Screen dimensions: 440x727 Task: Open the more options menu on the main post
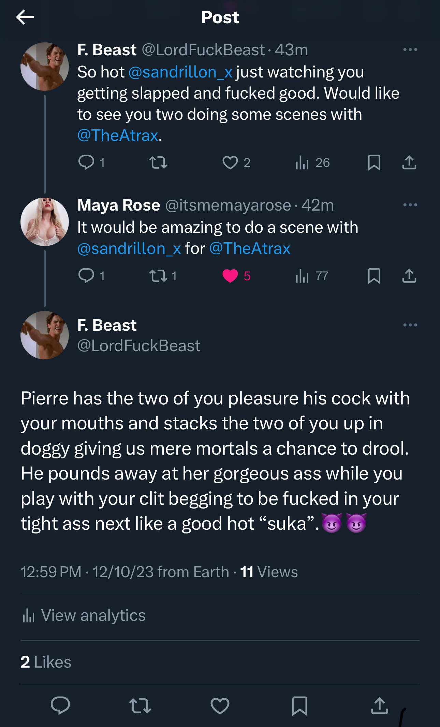(x=410, y=325)
